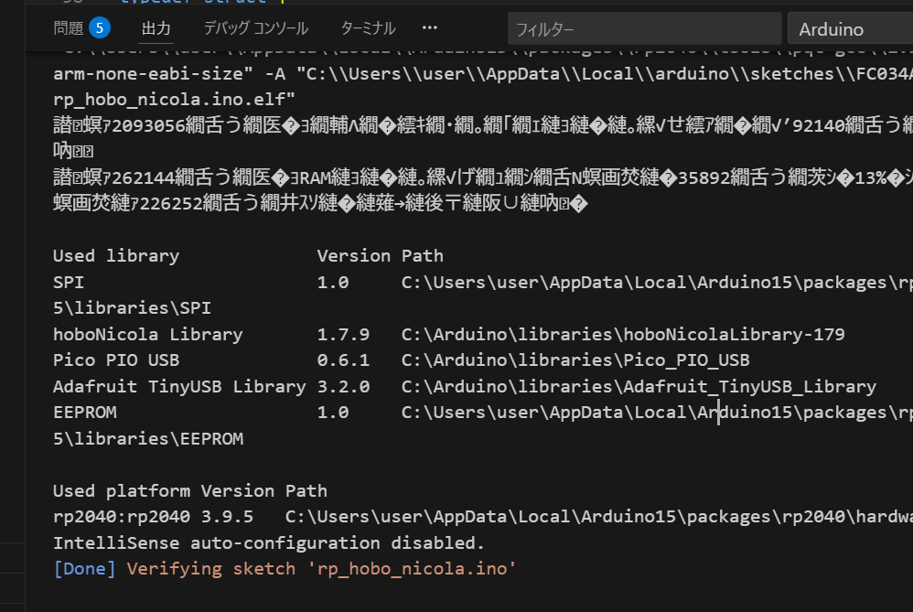This screenshot has width=913, height=612.
Task: Click the Pico_PIO_USB library path
Action: point(576,360)
